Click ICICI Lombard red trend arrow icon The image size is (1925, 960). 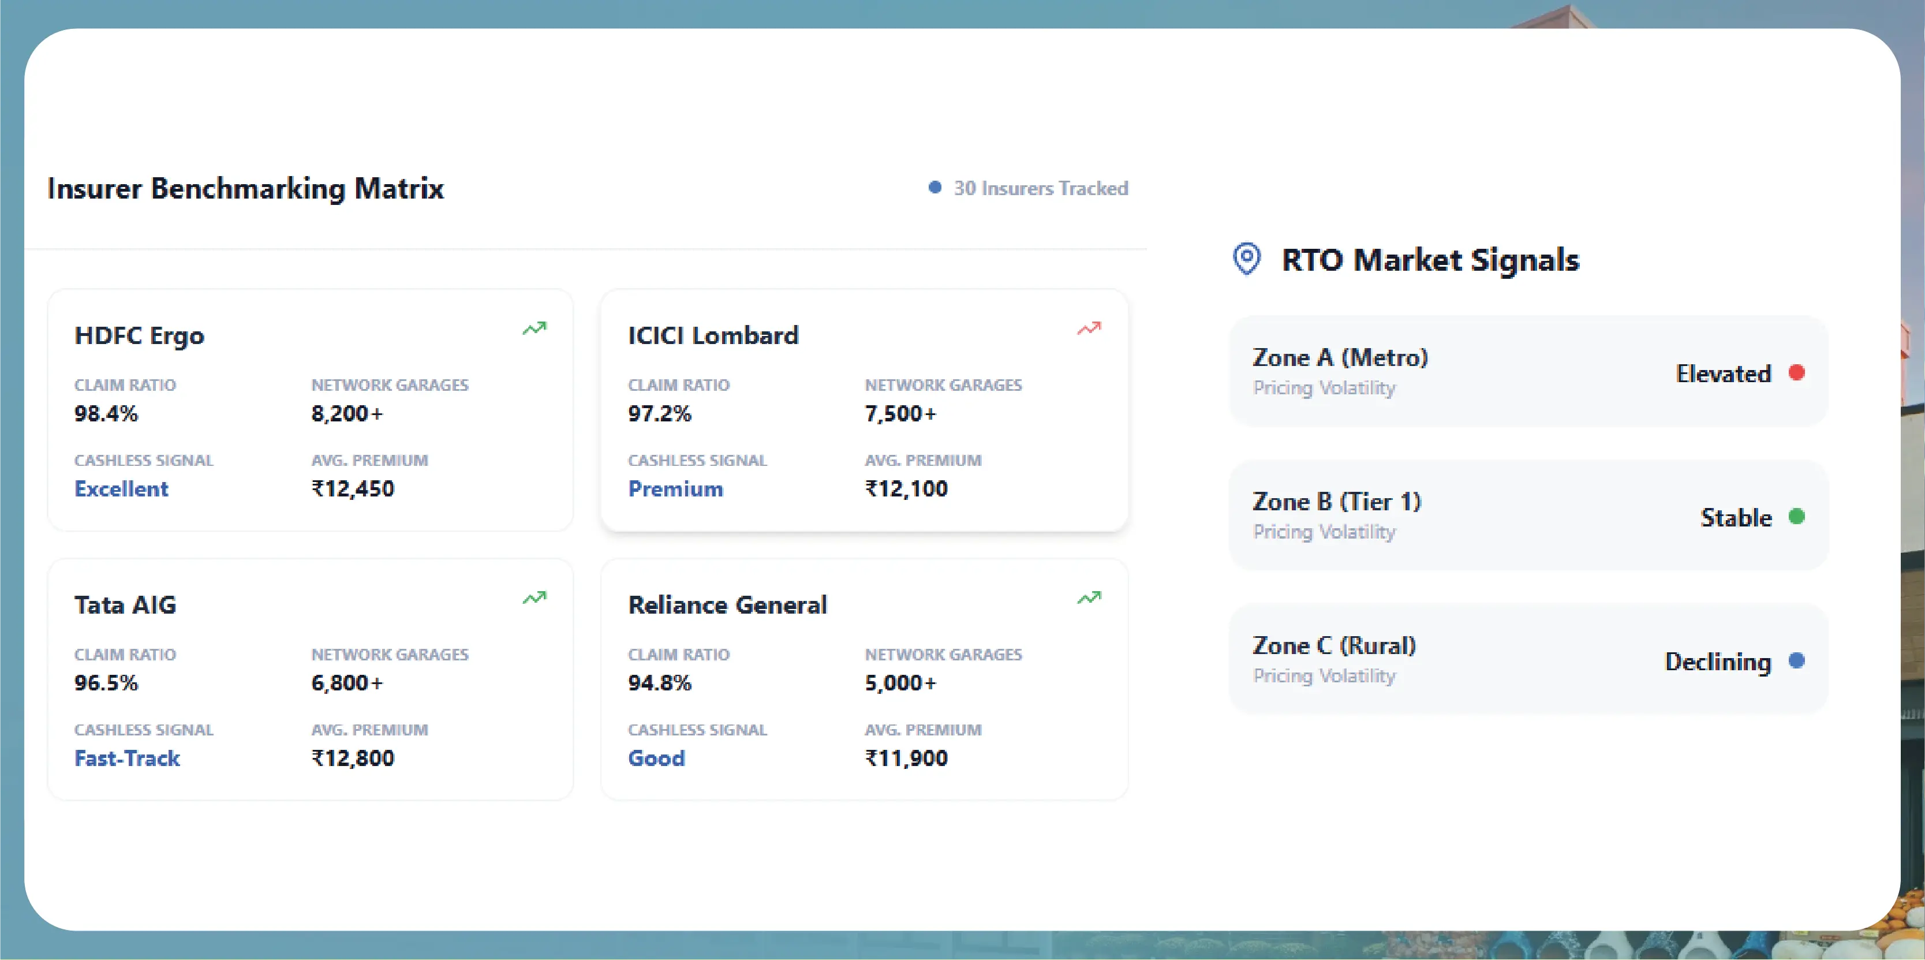1089,328
